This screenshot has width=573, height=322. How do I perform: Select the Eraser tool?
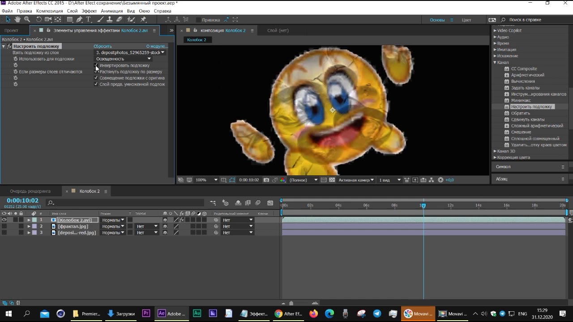click(119, 20)
